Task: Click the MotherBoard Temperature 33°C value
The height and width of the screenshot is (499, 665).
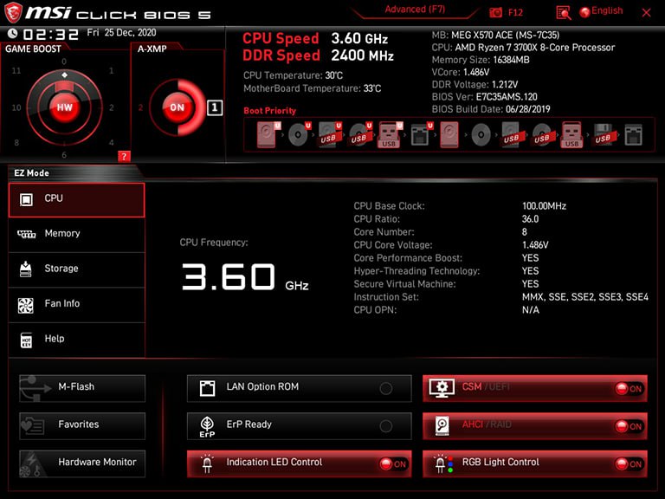Action: tap(372, 88)
